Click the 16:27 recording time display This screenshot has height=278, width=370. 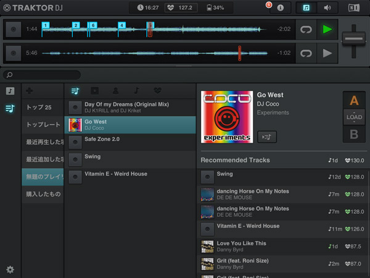[x=148, y=8]
